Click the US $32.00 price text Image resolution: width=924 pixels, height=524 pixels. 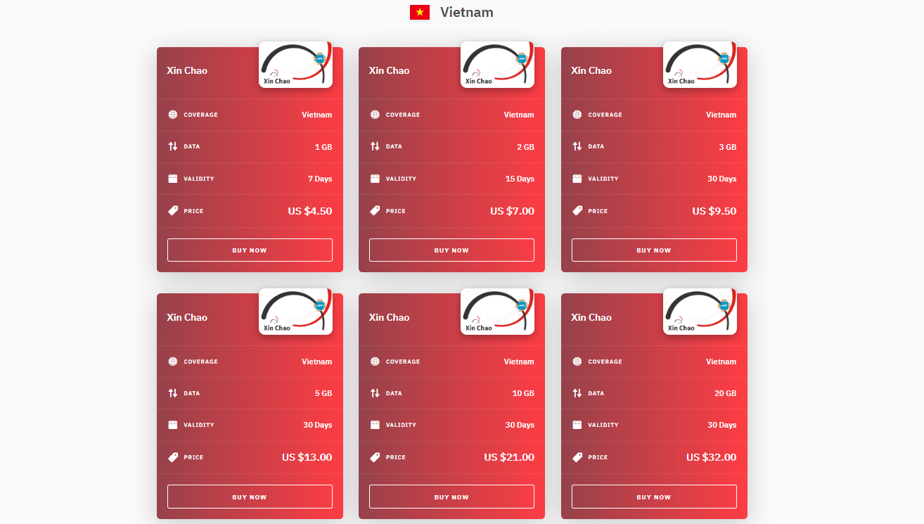(712, 457)
